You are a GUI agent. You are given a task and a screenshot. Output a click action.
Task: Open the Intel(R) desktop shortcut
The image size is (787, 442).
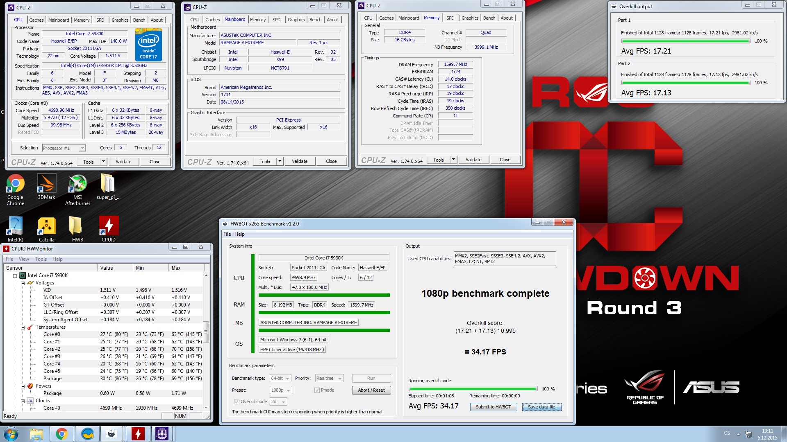(15, 229)
